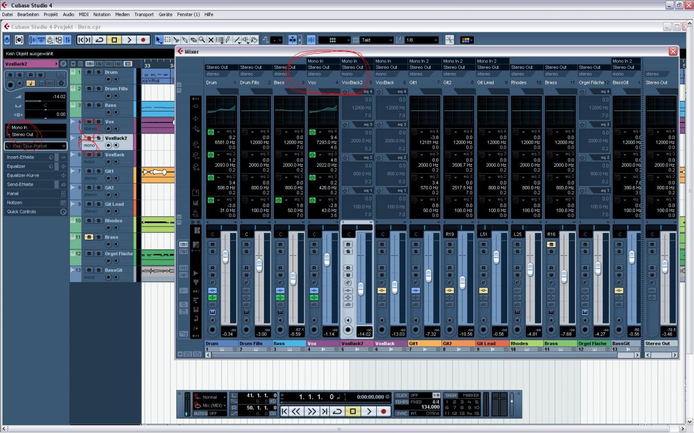The height and width of the screenshot is (433, 694).
Task: Select the Mute X tool
Action: pyautogui.click(x=210, y=40)
